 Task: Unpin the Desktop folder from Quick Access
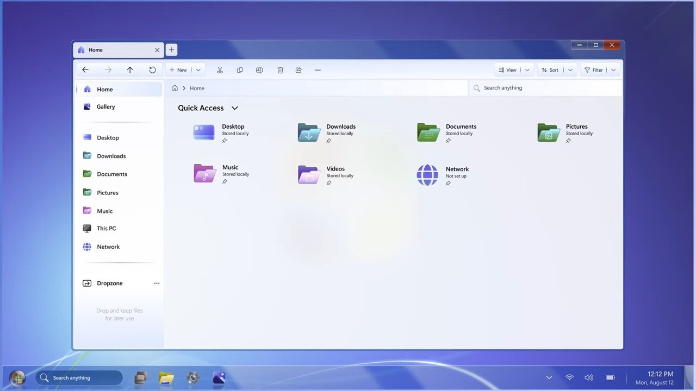[225, 141]
